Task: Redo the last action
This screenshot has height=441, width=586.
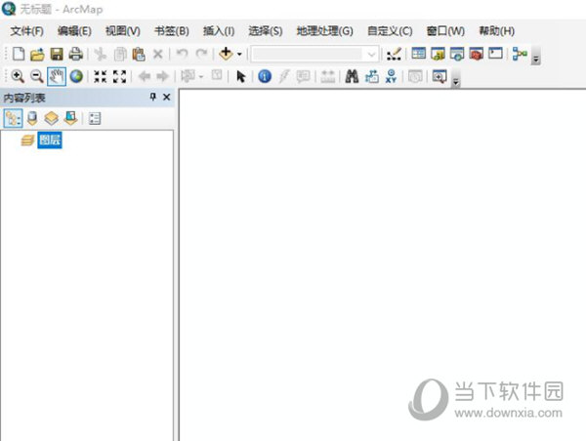Action: click(x=202, y=55)
